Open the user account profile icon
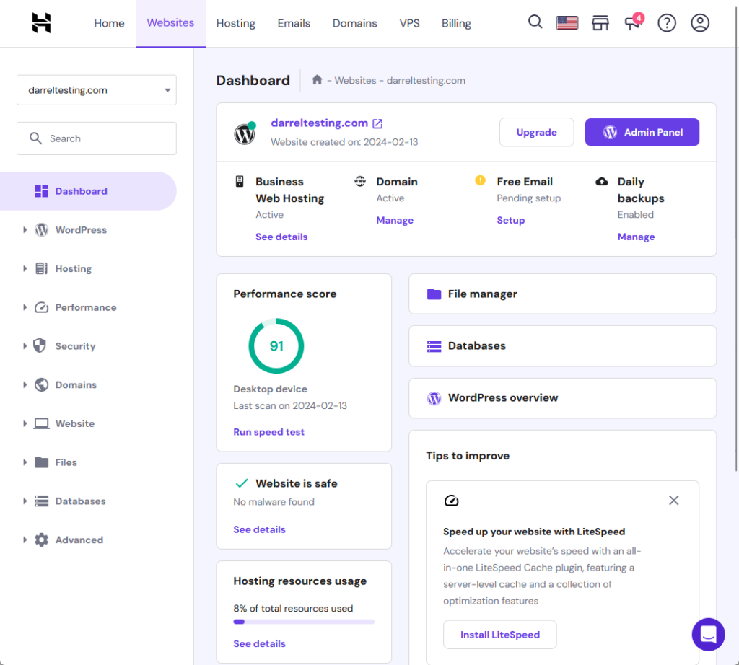 [x=700, y=22]
